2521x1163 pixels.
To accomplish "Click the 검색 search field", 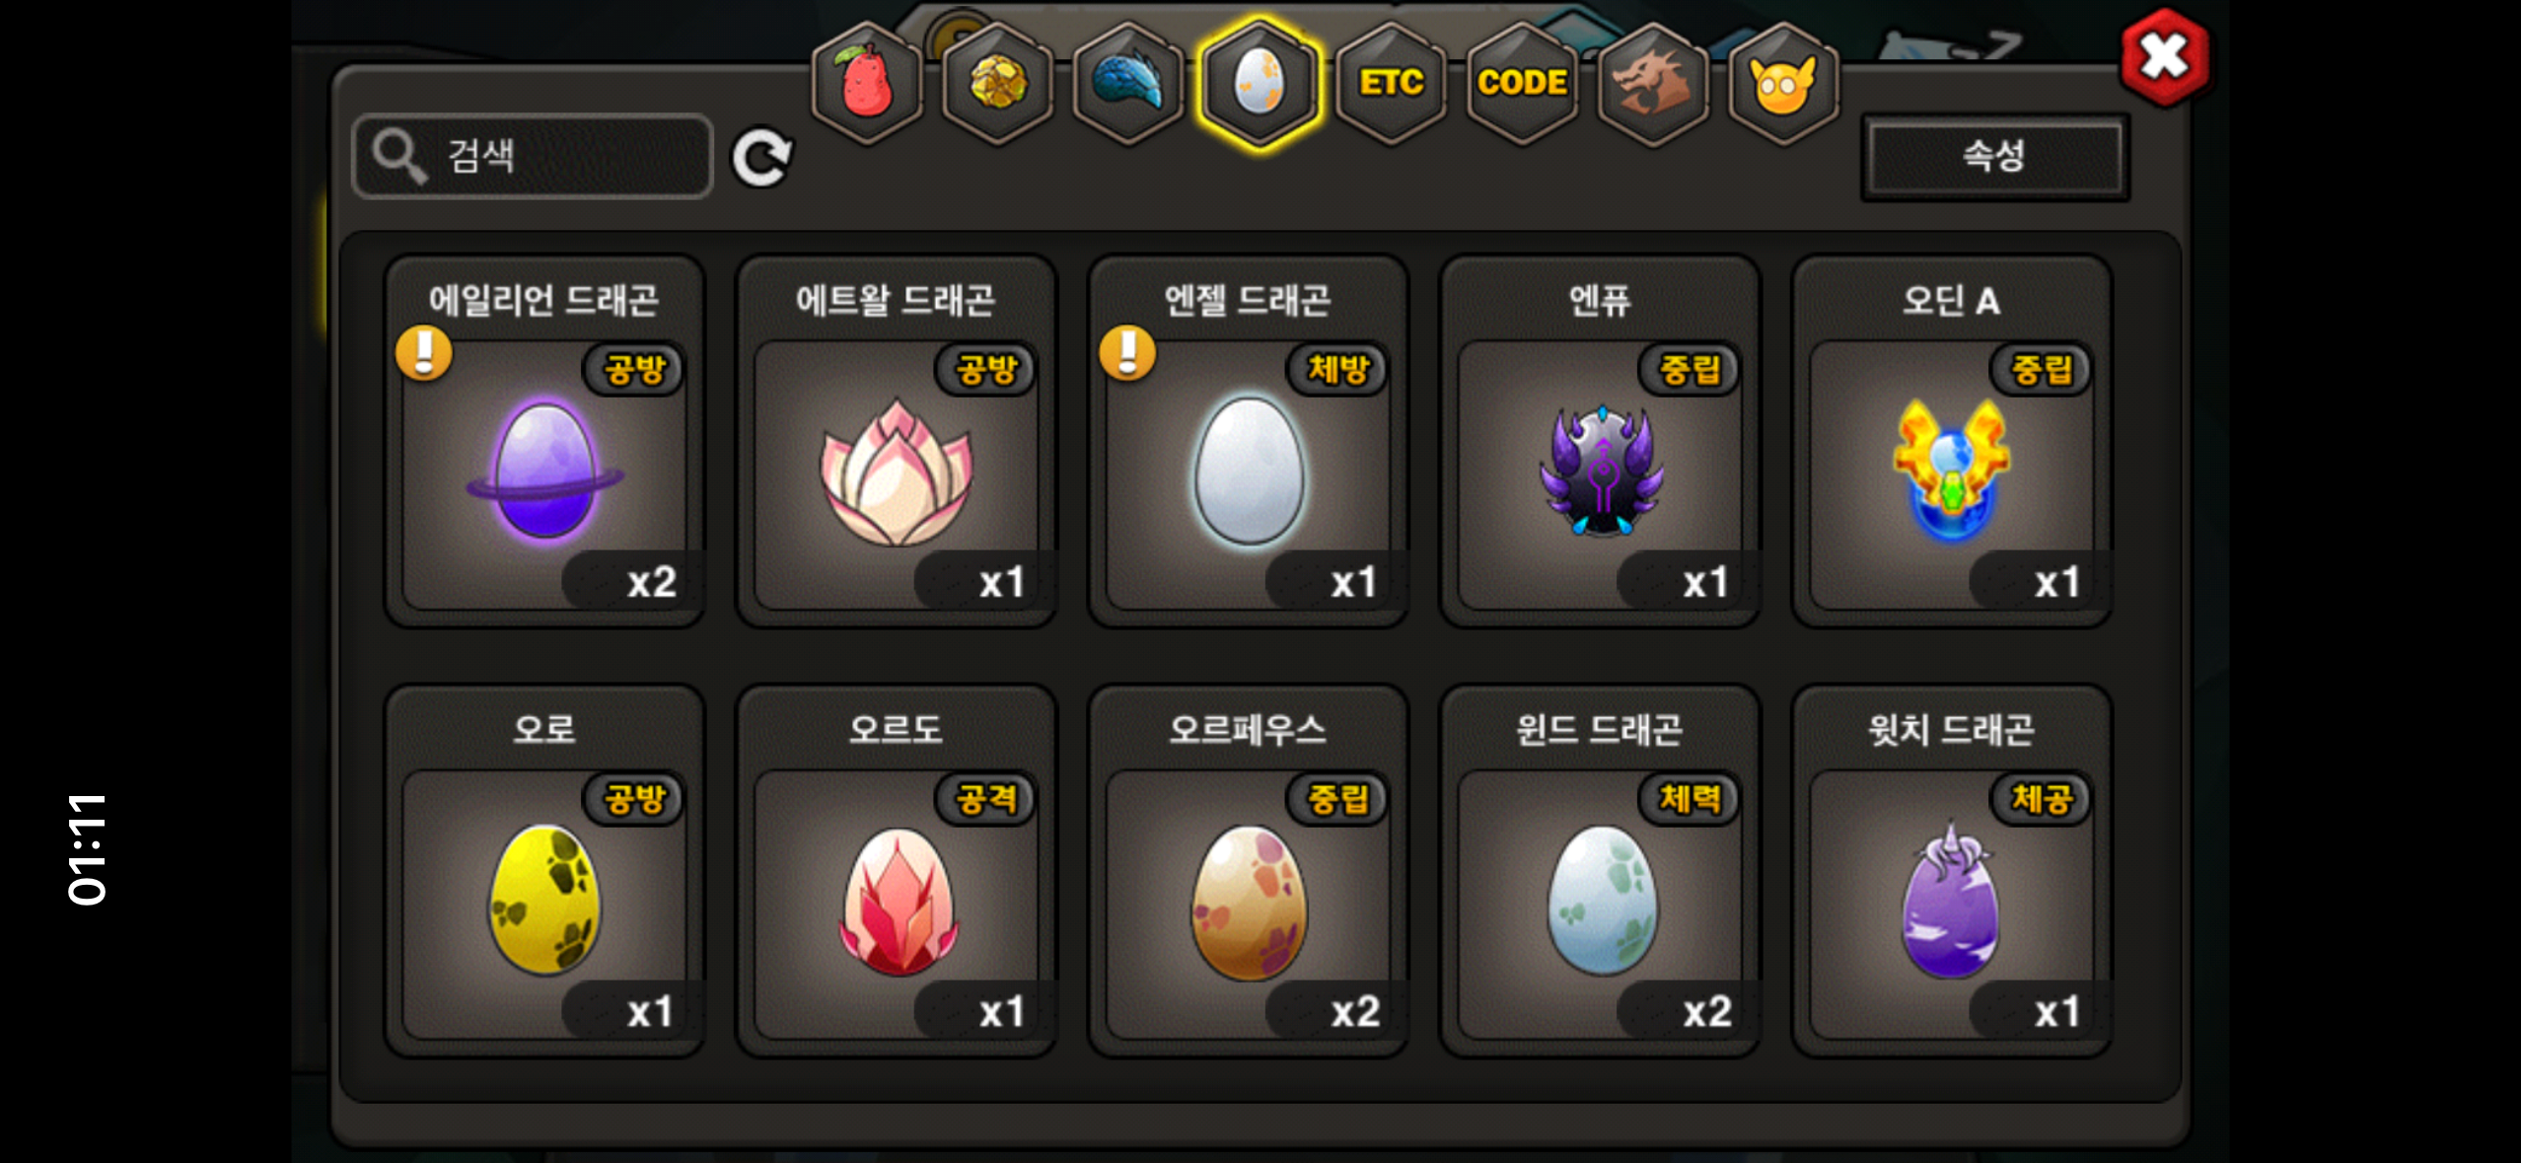I will click(533, 156).
